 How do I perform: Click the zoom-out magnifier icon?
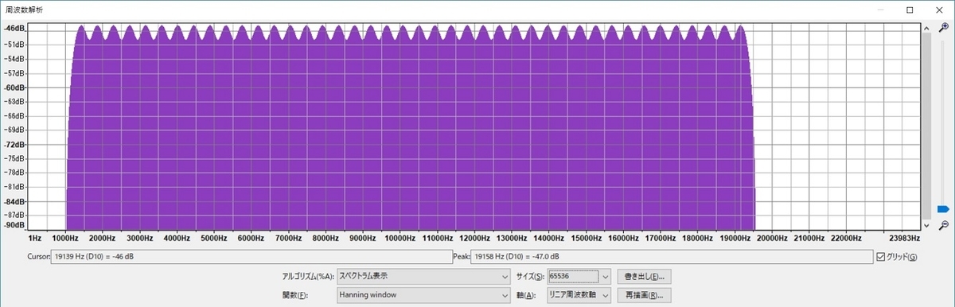[943, 226]
